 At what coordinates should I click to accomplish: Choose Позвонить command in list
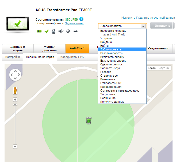(122, 79)
